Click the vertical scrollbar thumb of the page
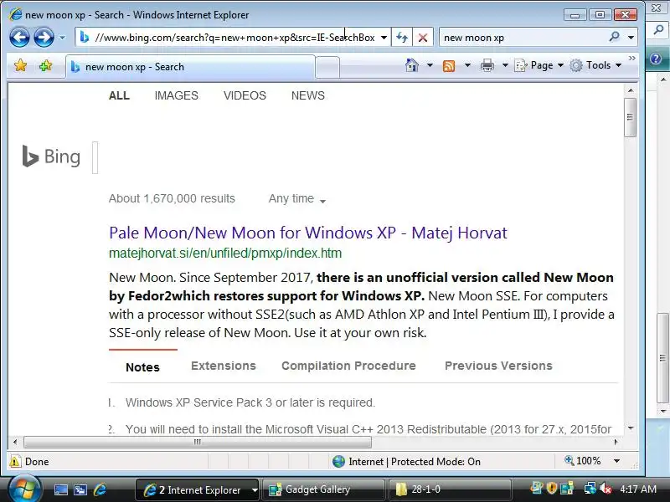 (630, 117)
